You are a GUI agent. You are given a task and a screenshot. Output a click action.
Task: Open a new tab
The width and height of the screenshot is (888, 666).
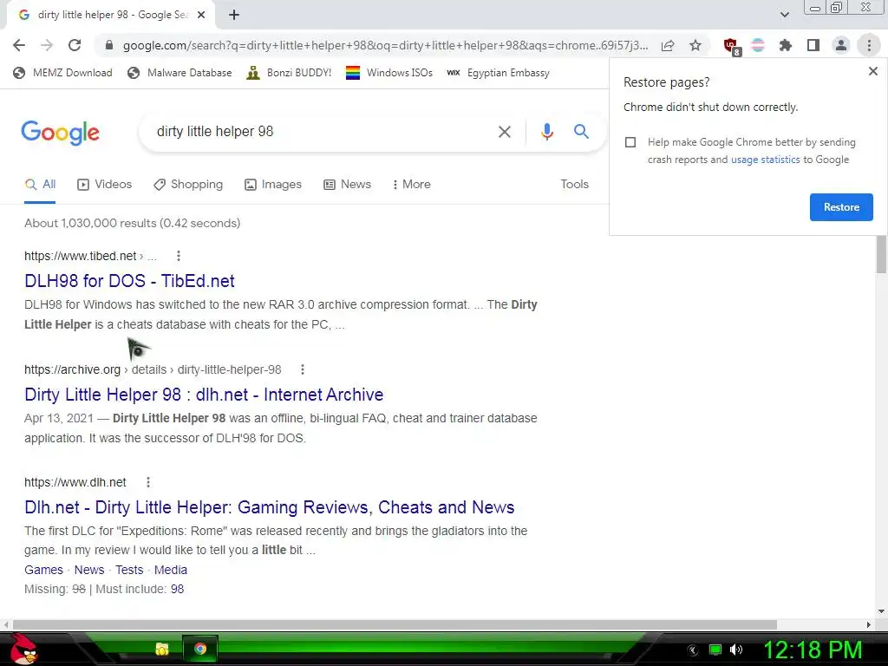pos(234,15)
